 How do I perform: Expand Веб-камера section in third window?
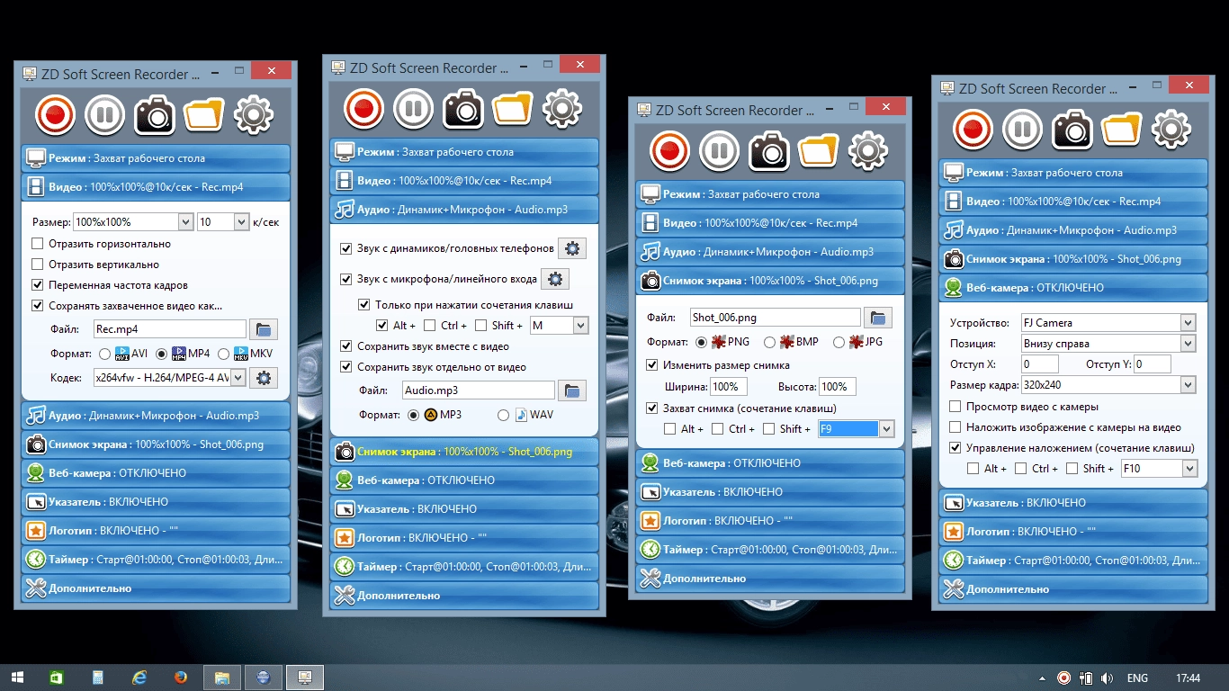(x=770, y=463)
